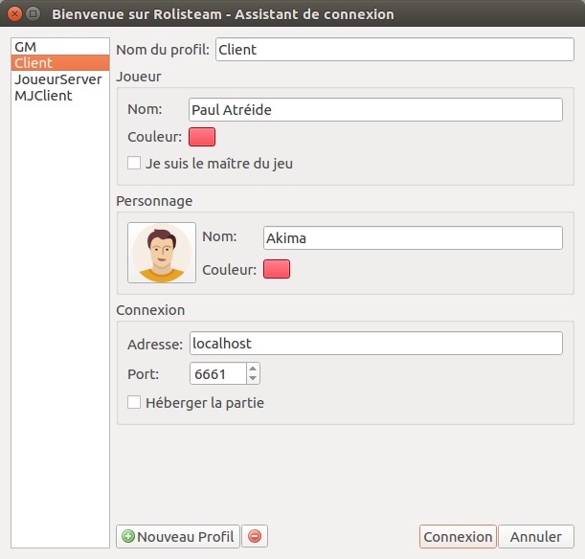
Task: Click the titlebar minimize button
Action: click(34, 14)
